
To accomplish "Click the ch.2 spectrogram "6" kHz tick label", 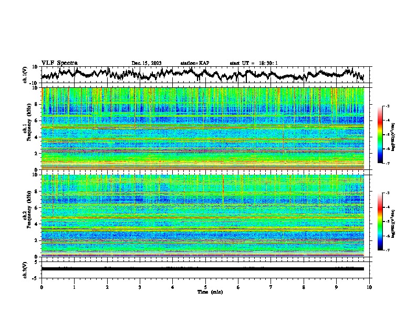I will (x=37, y=208).
